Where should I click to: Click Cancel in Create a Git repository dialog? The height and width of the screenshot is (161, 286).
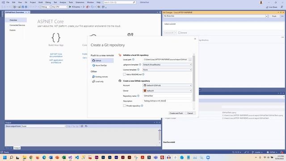(190, 113)
